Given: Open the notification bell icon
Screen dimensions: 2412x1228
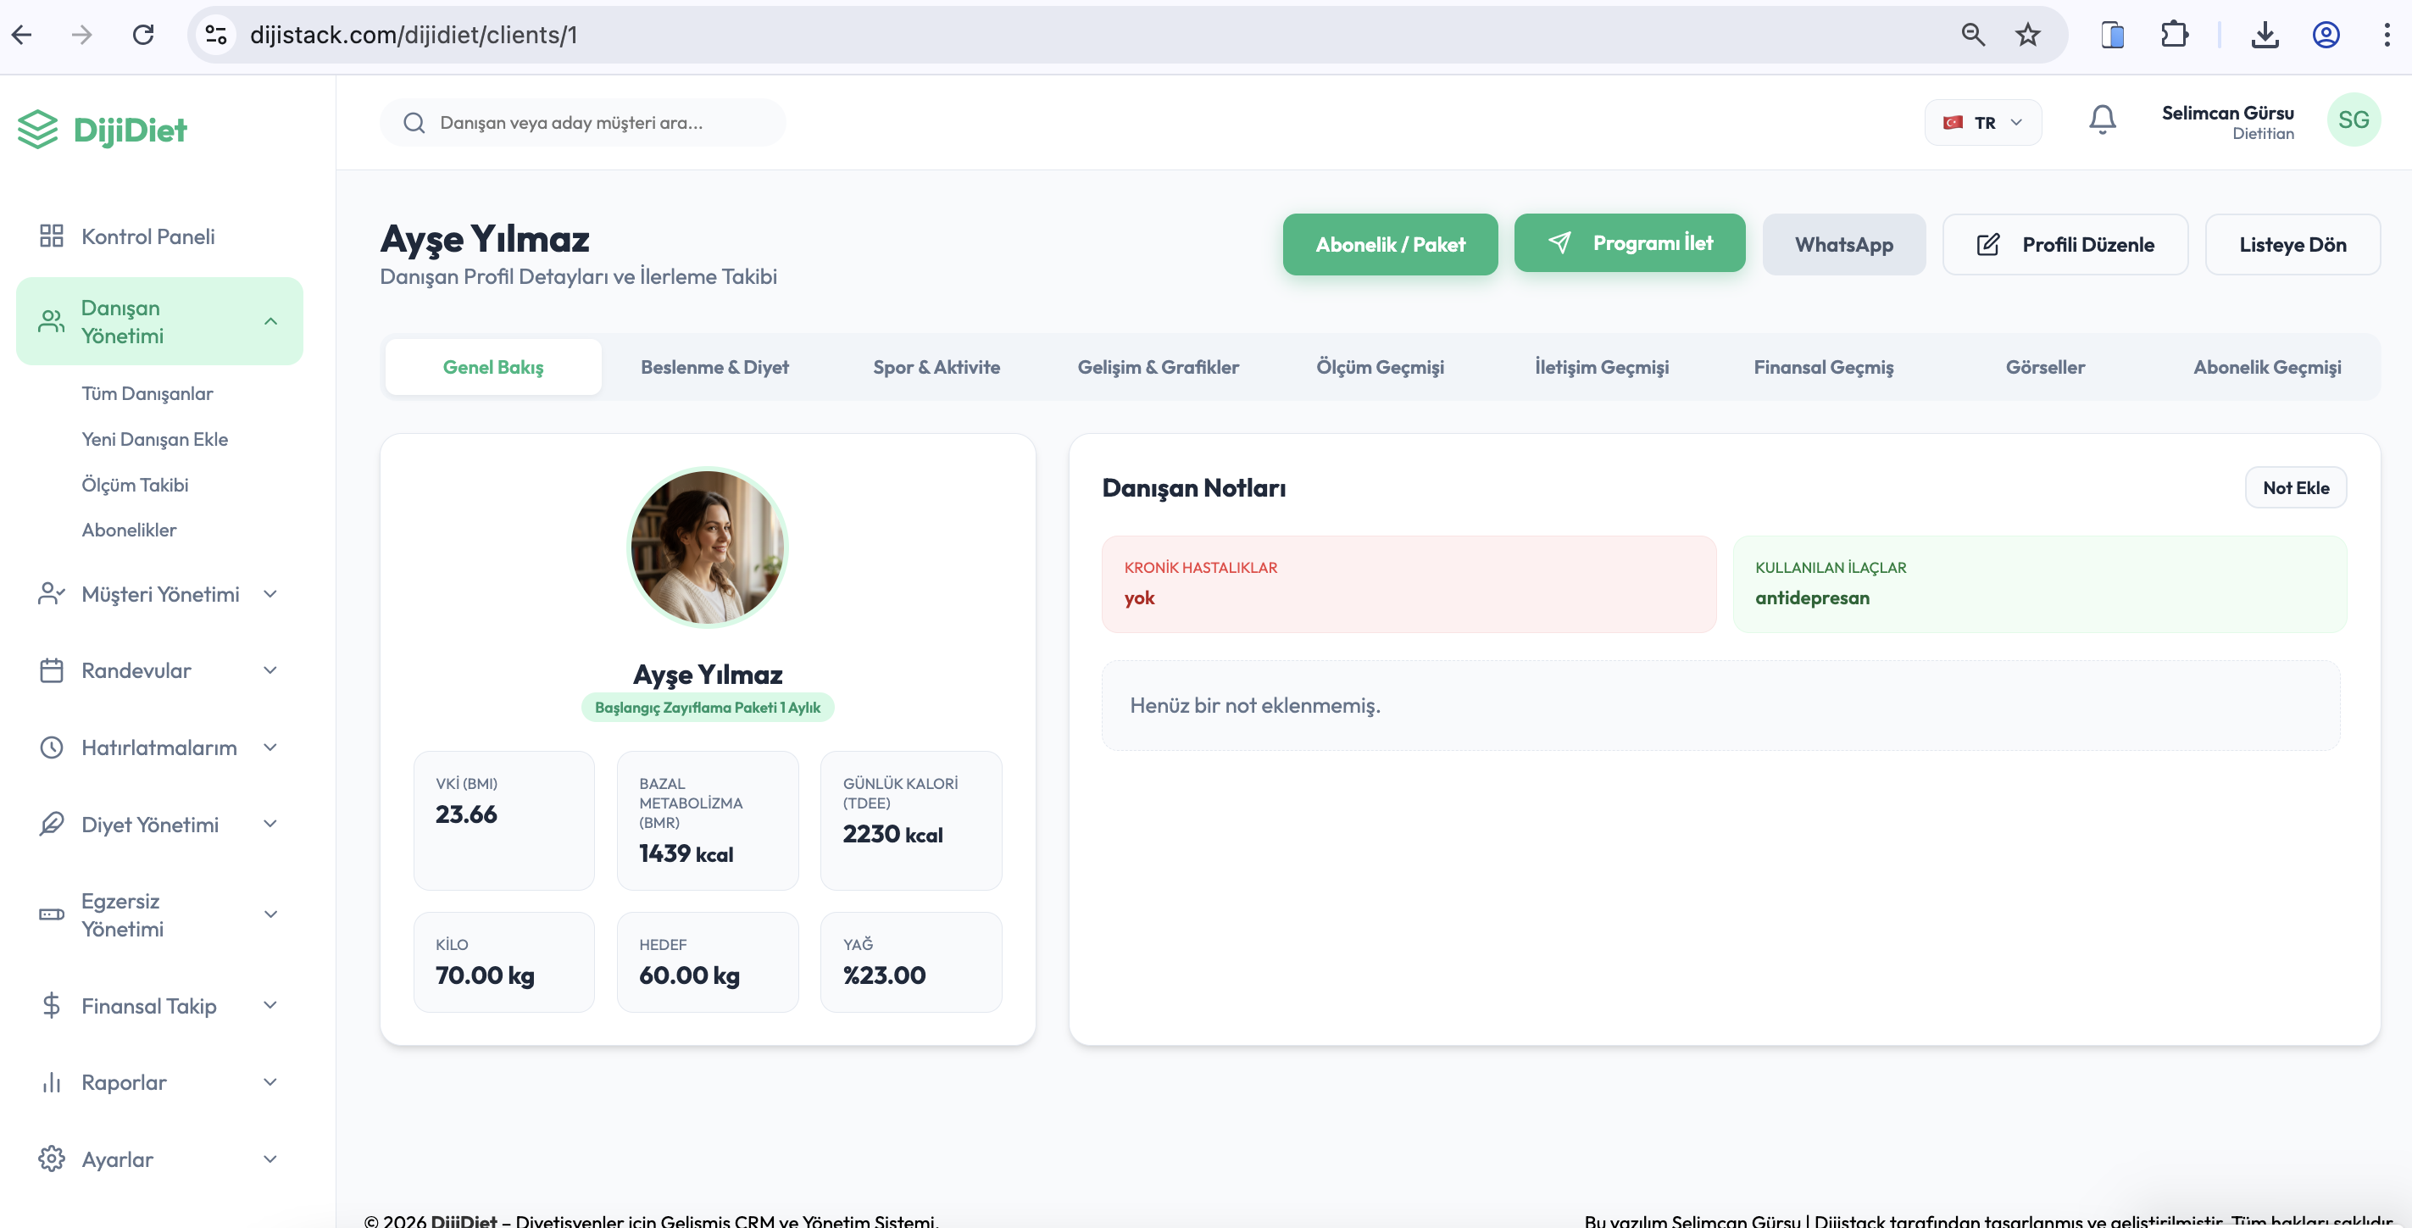Looking at the screenshot, I should click(2101, 119).
